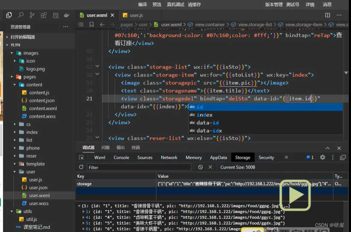The width and height of the screenshot is (351, 232).
Task: Expand the reser folder
Action: pyautogui.click(x=15, y=156)
